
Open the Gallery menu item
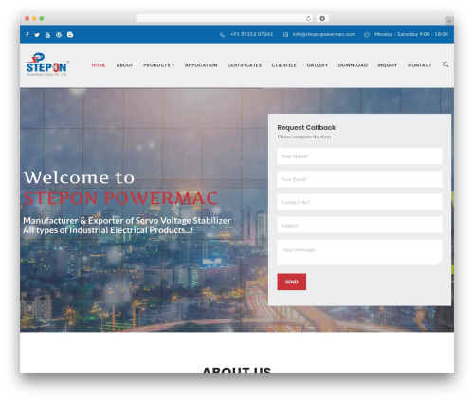tap(318, 65)
